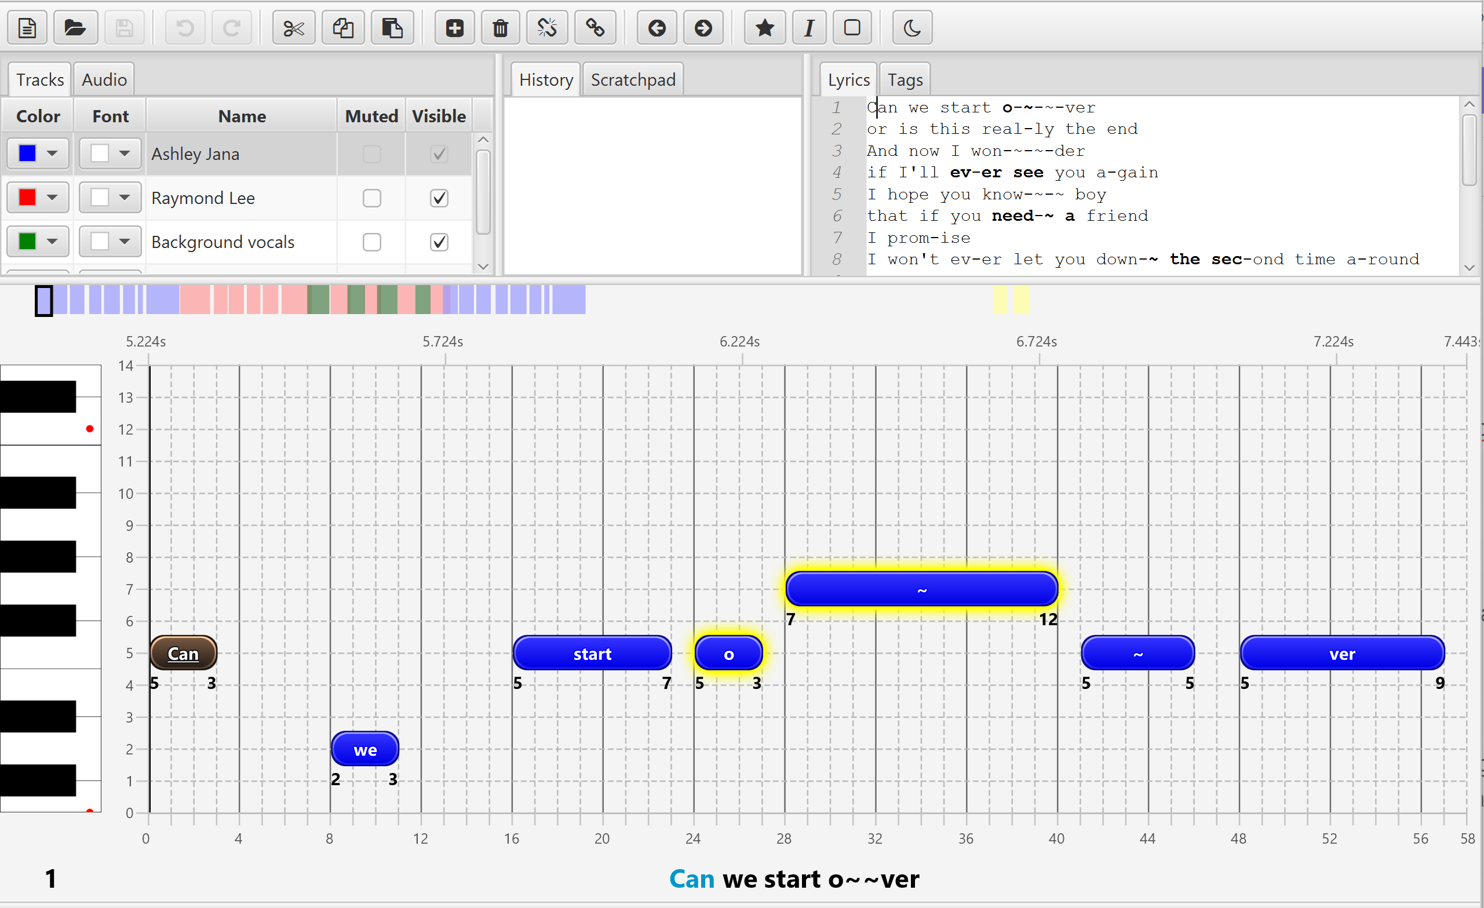The image size is (1484, 908).
Task: Mute the Background vocals track
Action: 371,242
